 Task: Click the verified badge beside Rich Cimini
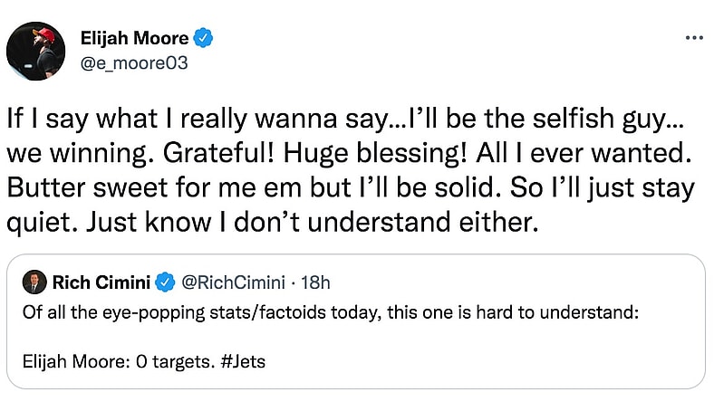coord(165,282)
